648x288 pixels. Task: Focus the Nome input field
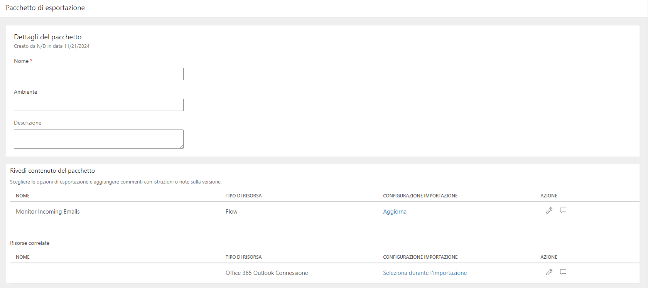pyautogui.click(x=99, y=74)
